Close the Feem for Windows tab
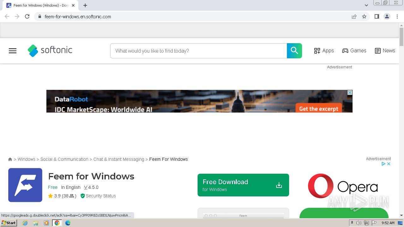This screenshot has width=404, height=227. 73,5
